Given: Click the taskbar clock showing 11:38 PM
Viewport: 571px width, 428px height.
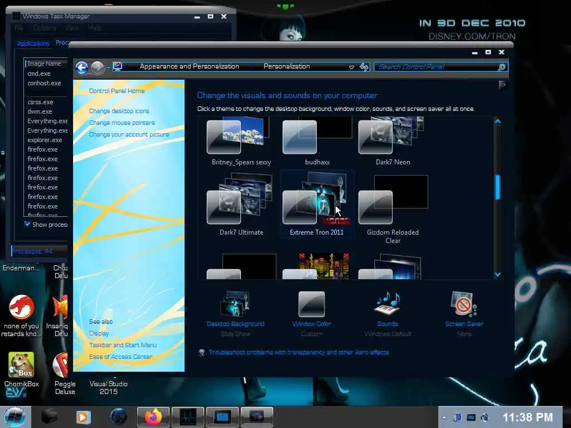Looking at the screenshot, I should (x=528, y=417).
